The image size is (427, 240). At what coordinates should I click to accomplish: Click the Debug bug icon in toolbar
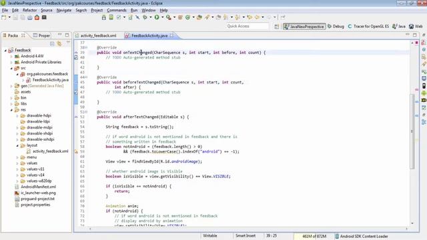145,17
